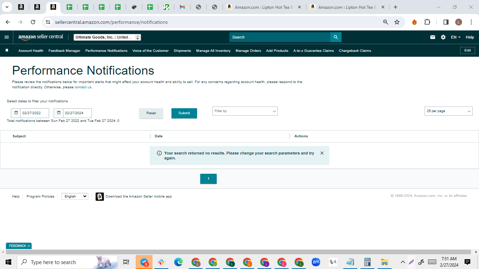Click the footer Help link
Image resolution: width=479 pixels, height=269 pixels.
pos(16,196)
